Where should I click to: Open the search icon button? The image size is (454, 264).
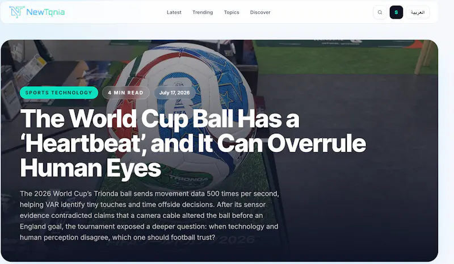click(380, 12)
